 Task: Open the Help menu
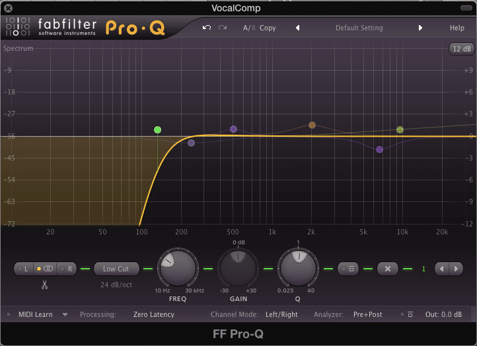click(x=457, y=28)
